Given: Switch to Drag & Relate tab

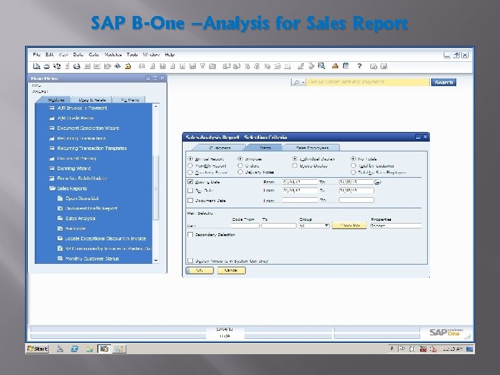Looking at the screenshot, I should (x=92, y=100).
